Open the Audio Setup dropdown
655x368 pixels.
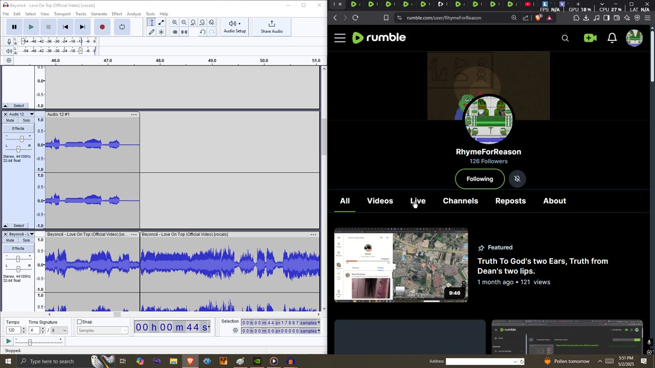coord(235,27)
